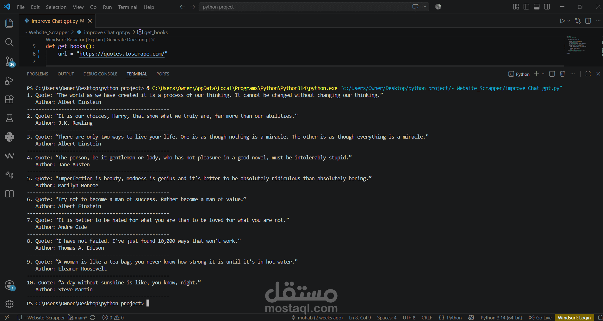Image resolution: width=603 pixels, height=321 pixels.
Task: Toggle Secondary Side Bar visibility
Action: click(x=547, y=7)
